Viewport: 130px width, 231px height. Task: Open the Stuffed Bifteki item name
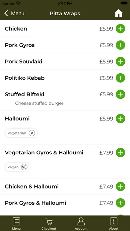[25, 94]
